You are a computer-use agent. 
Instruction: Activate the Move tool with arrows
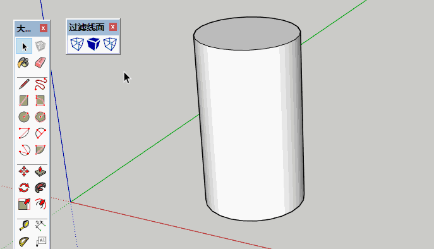coord(24,171)
